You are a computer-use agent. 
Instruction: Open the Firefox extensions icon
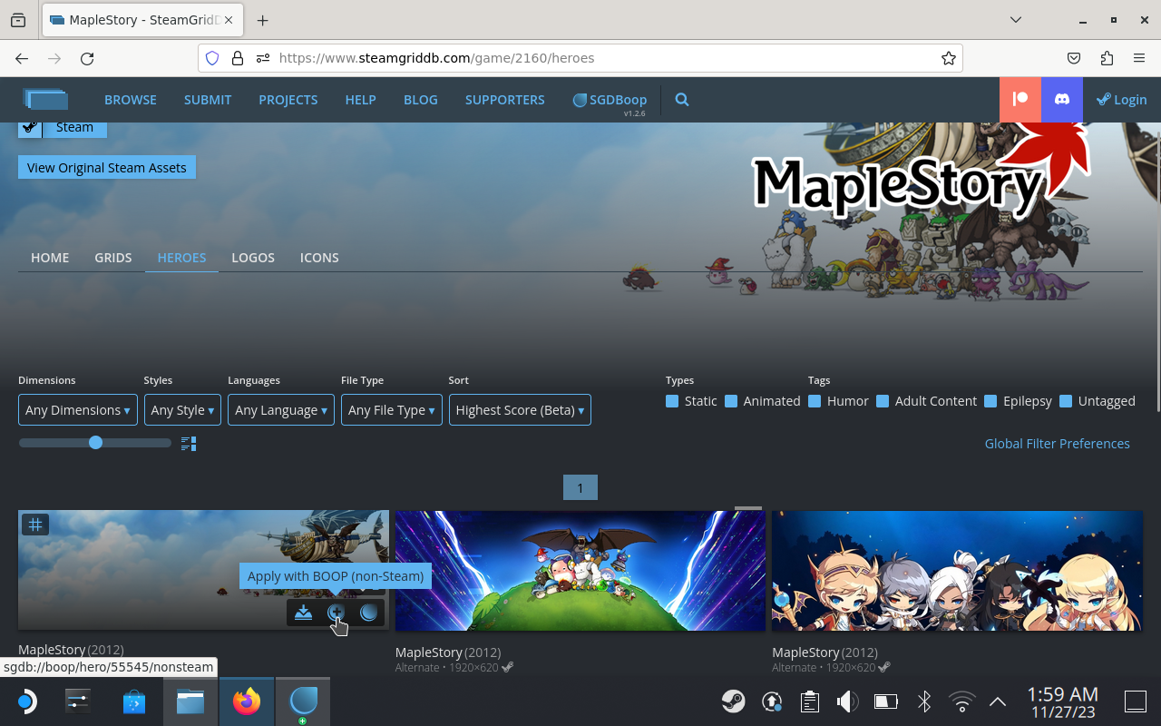pos(1107,58)
